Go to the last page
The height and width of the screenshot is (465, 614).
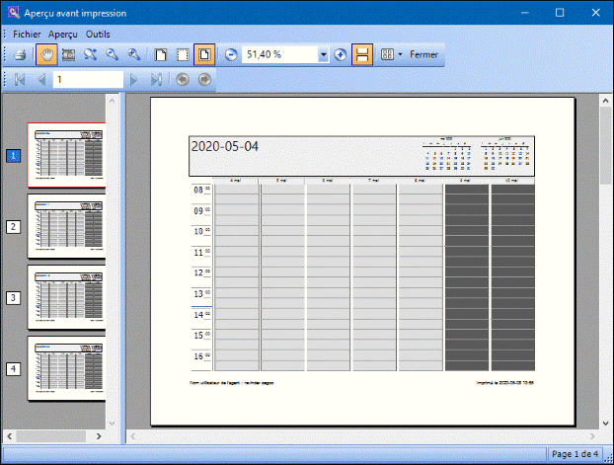(x=156, y=79)
